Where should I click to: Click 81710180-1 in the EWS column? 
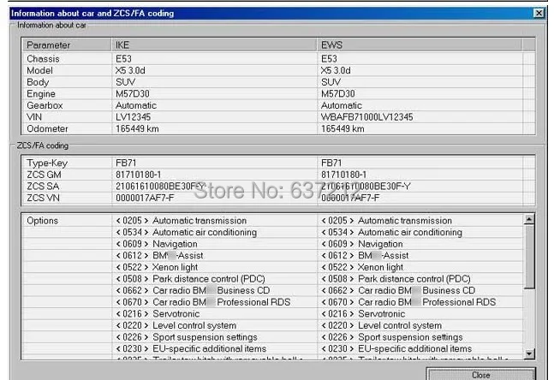click(x=343, y=175)
